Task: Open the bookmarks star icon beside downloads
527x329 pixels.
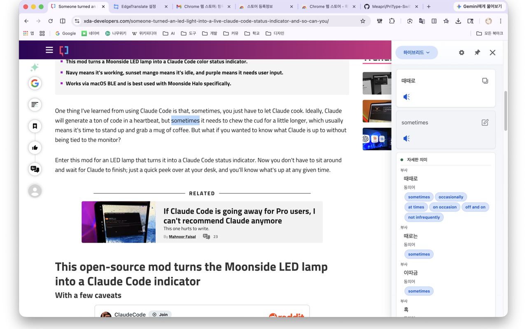Action: pyautogui.click(x=446, y=21)
